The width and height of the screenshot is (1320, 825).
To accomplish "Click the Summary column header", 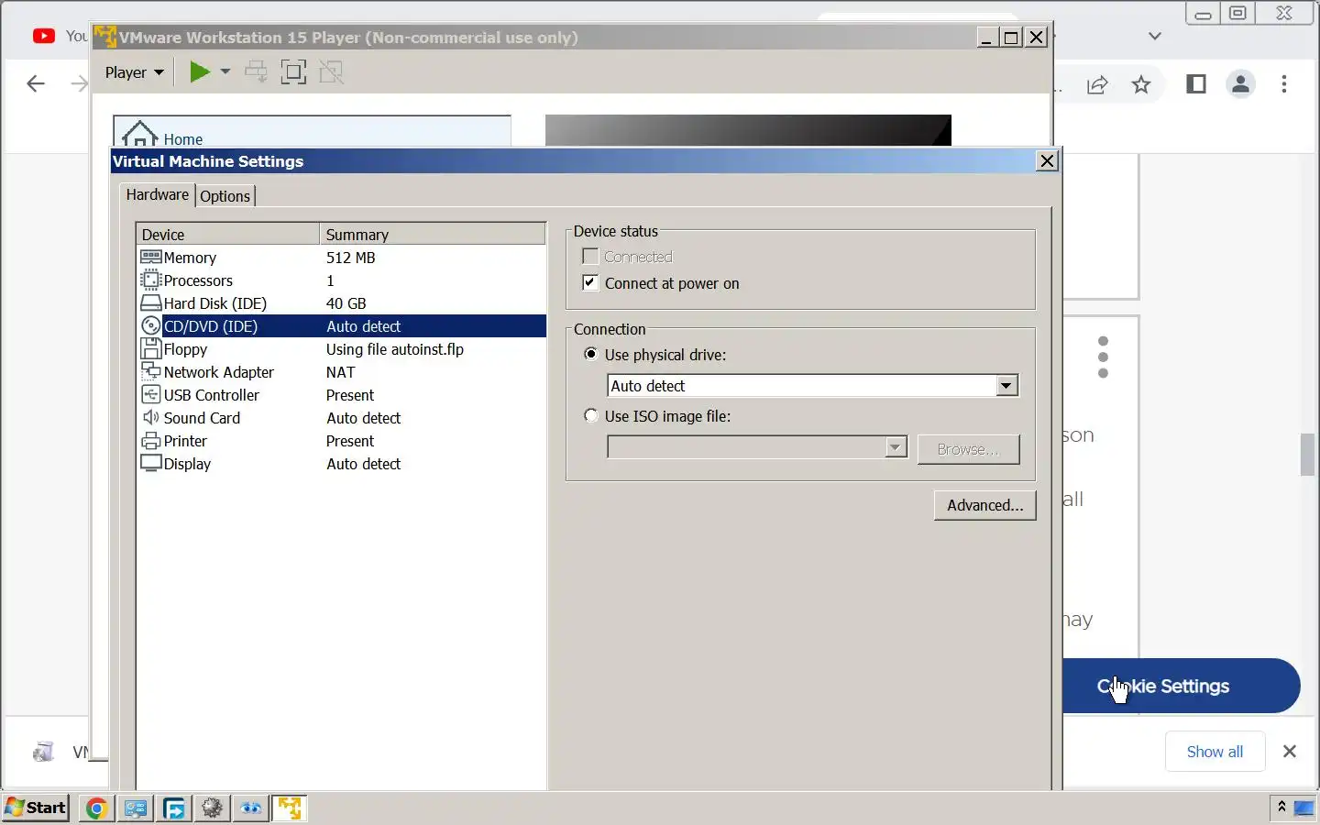I will [x=432, y=235].
